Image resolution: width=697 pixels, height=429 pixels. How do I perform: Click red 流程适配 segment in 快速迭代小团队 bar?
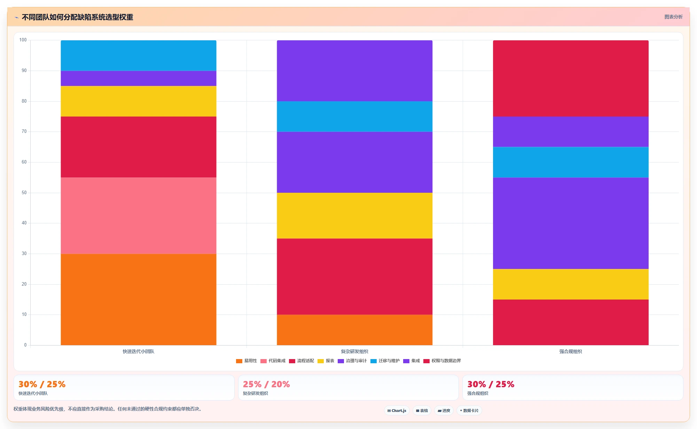click(139, 147)
